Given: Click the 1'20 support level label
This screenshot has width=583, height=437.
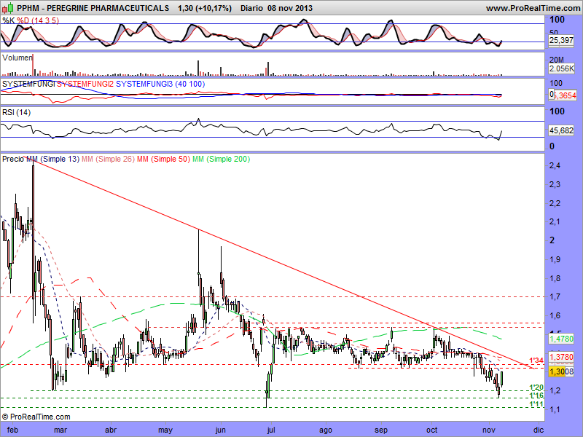Looking at the screenshot, I should pyautogui.click(x=536, y=387).
